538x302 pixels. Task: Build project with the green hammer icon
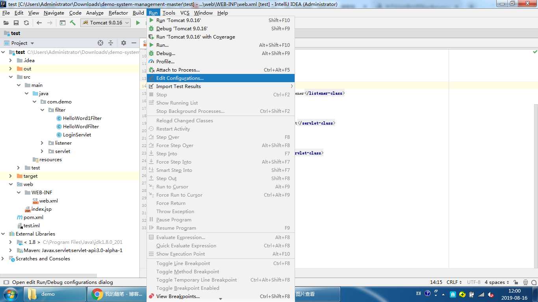click(72, 23)
